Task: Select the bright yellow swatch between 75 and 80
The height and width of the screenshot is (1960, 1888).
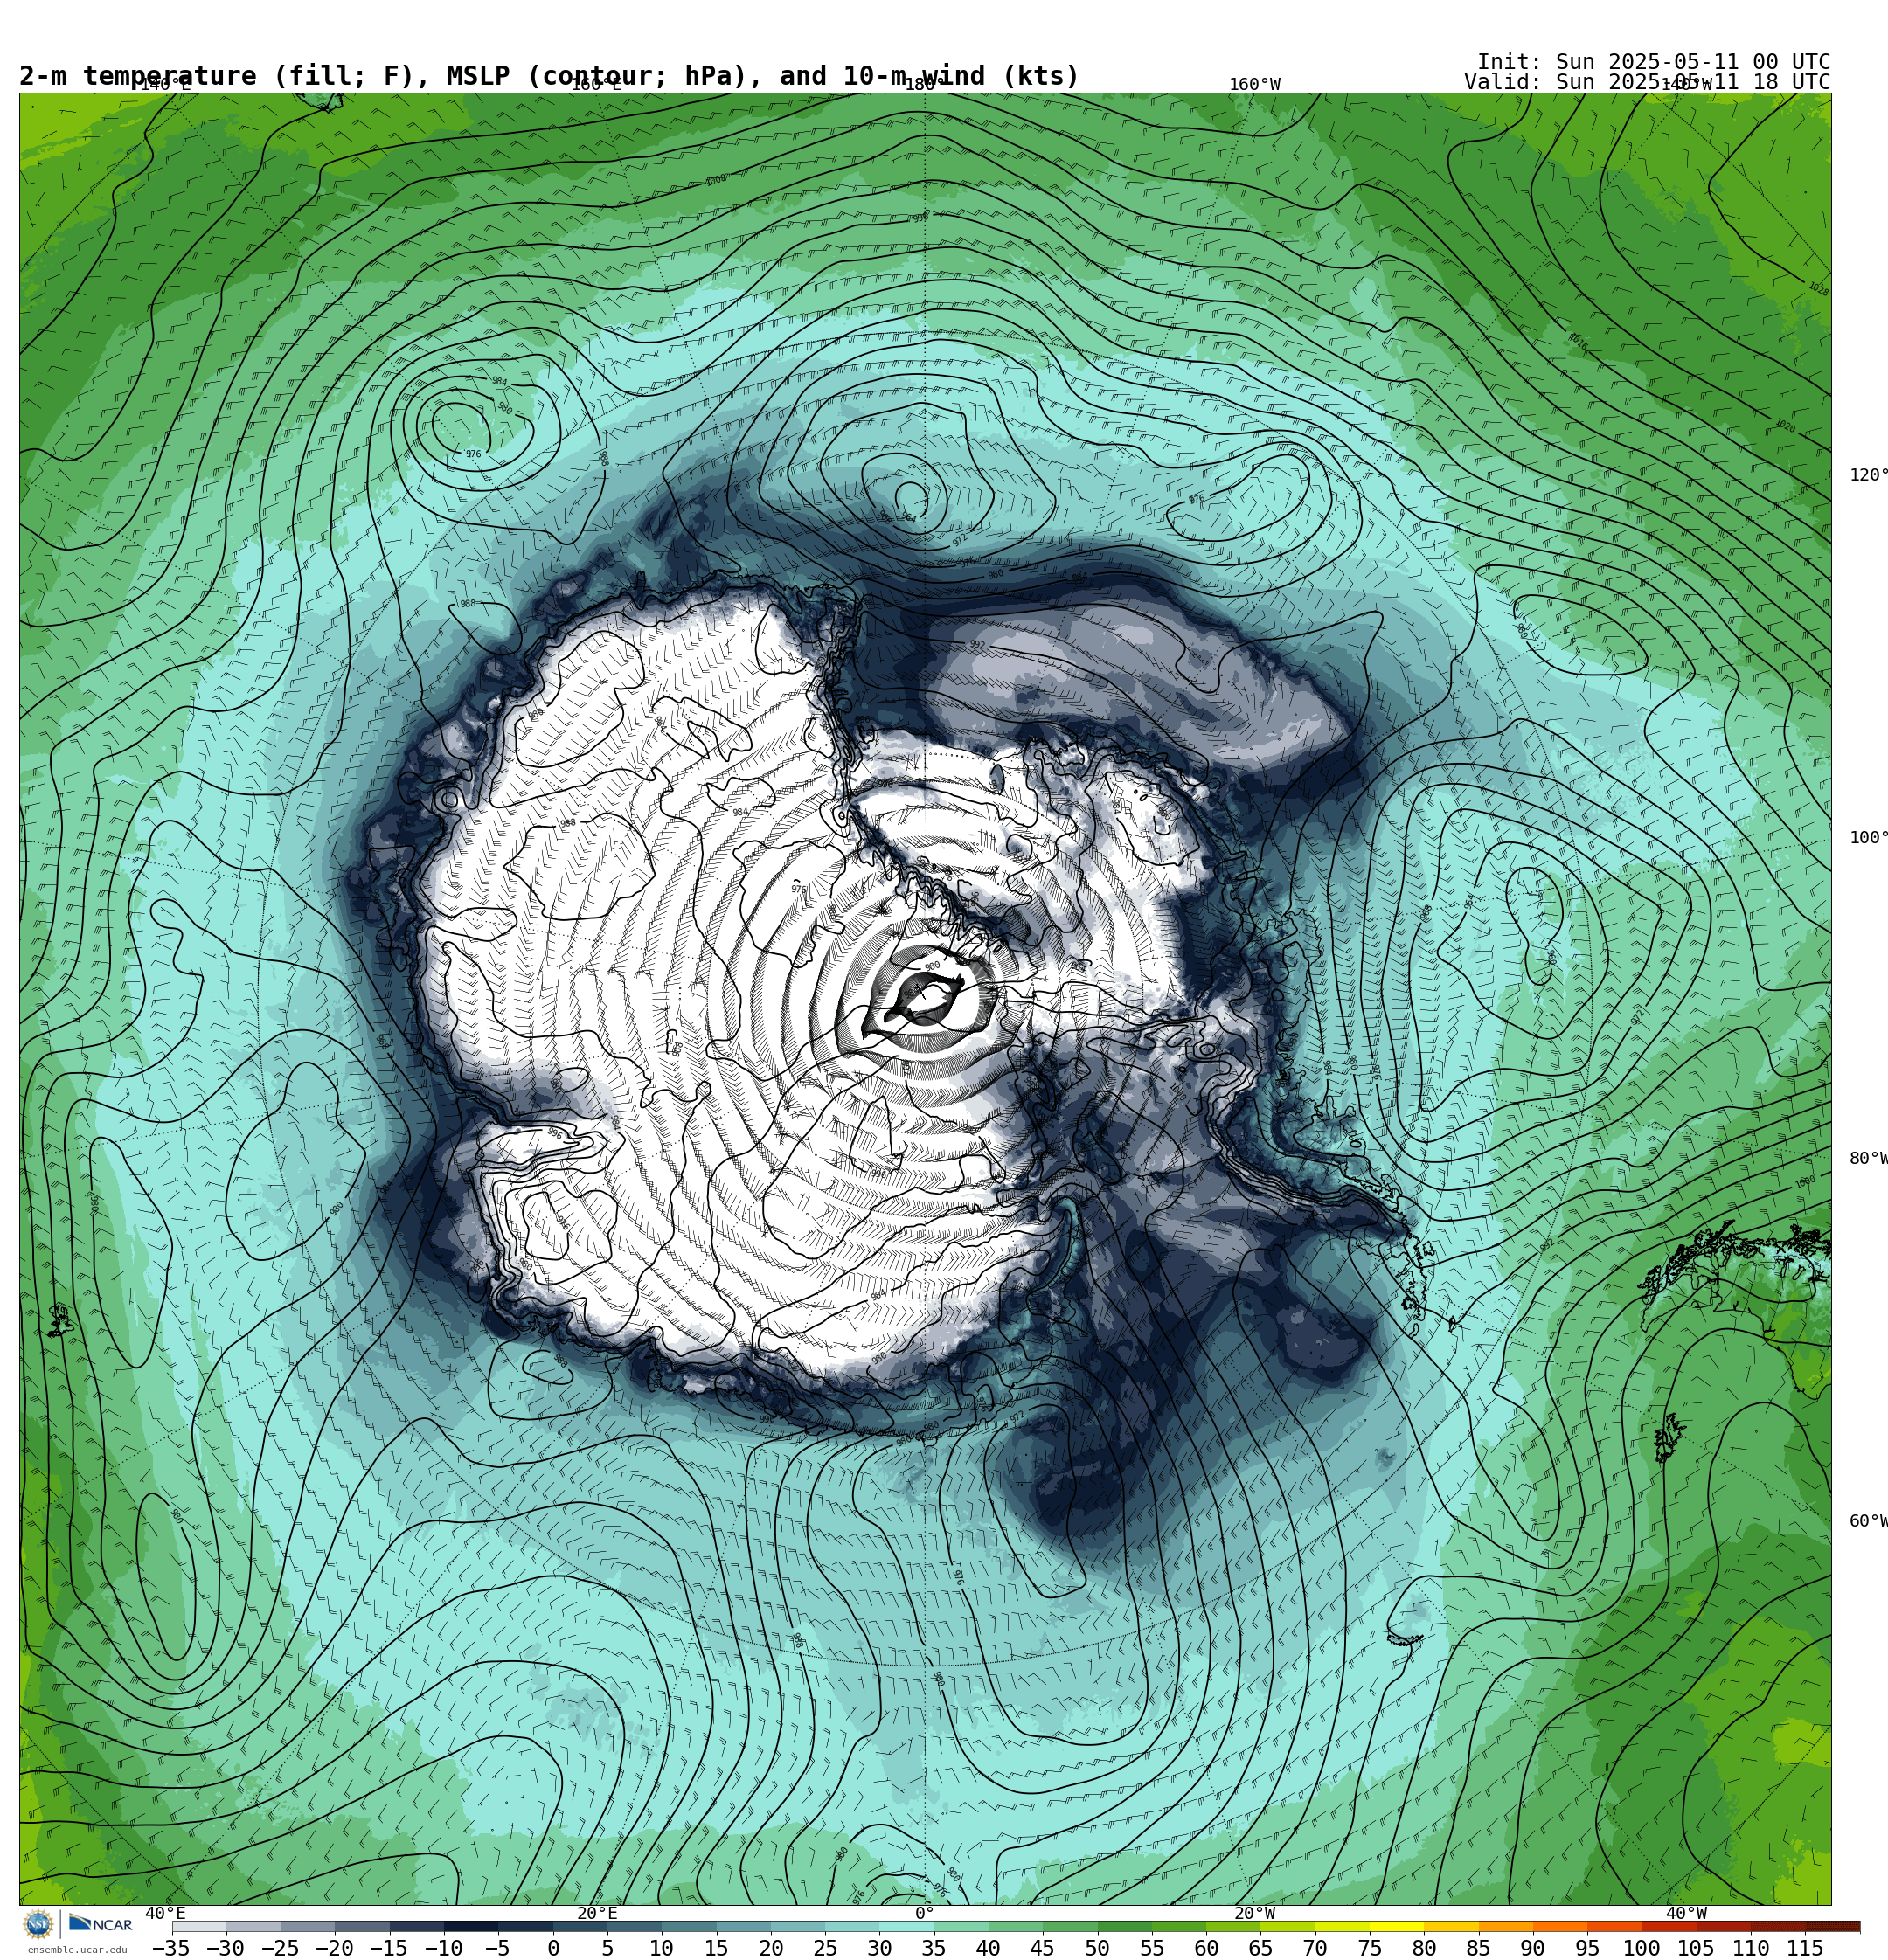Action: coord(1397,1926)
